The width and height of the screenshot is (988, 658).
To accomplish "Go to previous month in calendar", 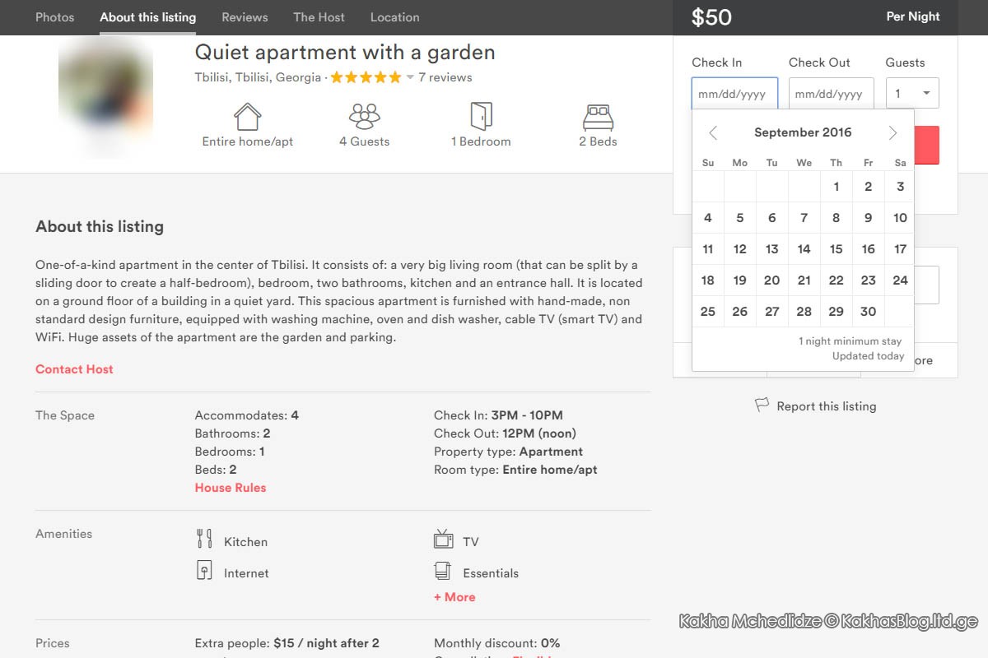I will point(713,132).
